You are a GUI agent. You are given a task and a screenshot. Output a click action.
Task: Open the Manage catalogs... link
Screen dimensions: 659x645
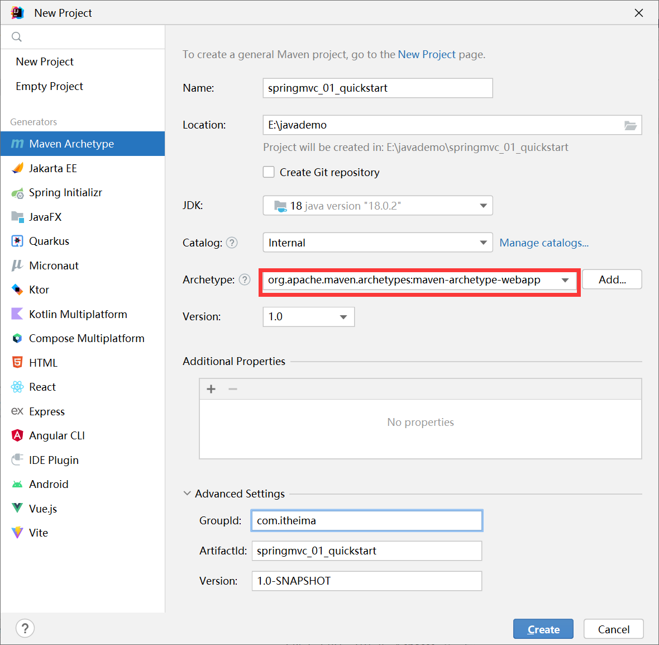click(544, 243)
